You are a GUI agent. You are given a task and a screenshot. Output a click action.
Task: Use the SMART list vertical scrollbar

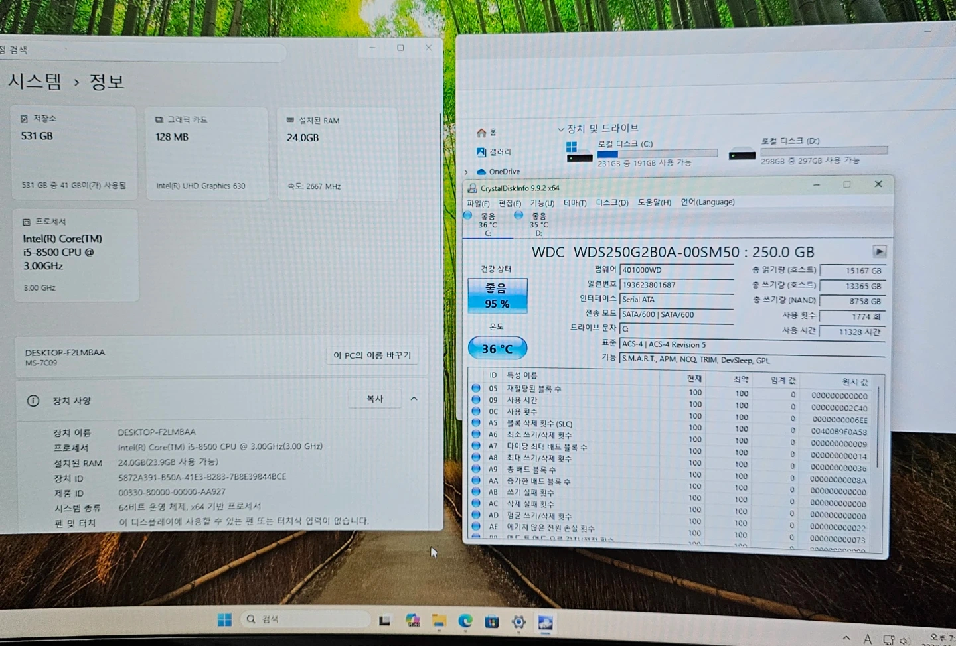point(878,428)
